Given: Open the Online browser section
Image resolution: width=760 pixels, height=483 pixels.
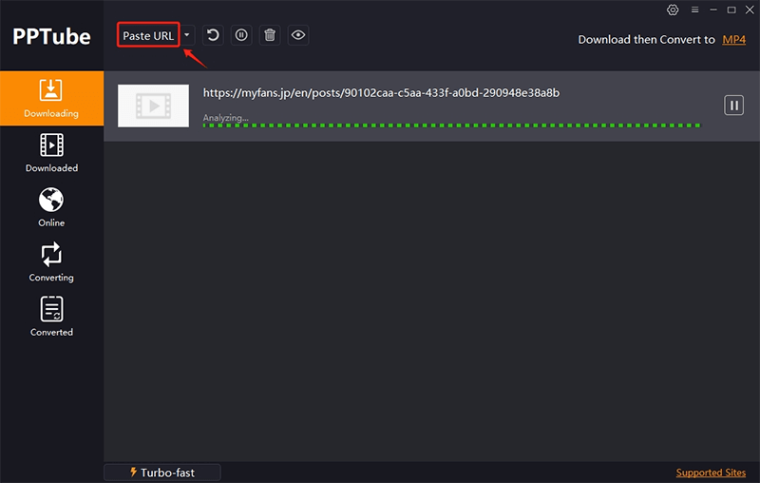Looking at the screenshot, I should click(x=51, y=207).
